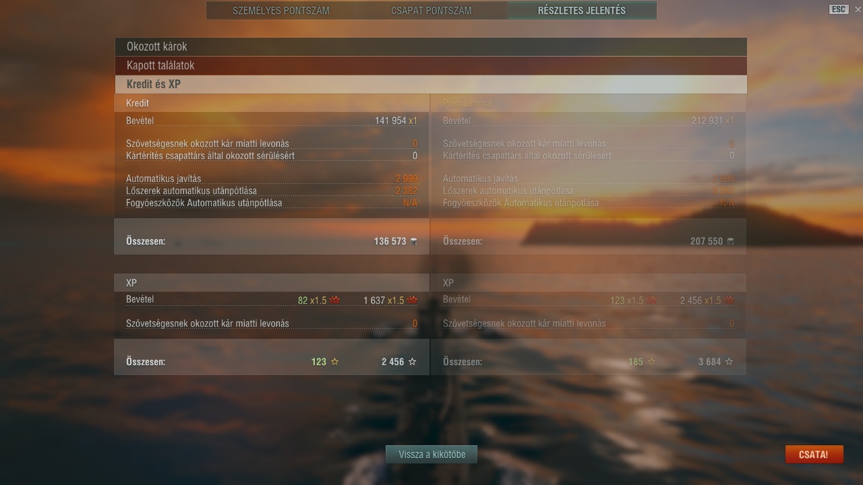The height and width of the screenshot is (485, 863).
Task: Start a new battle with CSATA! button
Action: pos(814,454)
